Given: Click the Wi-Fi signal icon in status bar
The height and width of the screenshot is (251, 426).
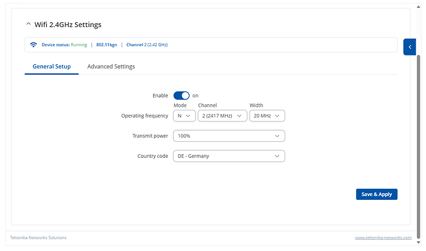Looking at the screenshot, I should 33,45.
